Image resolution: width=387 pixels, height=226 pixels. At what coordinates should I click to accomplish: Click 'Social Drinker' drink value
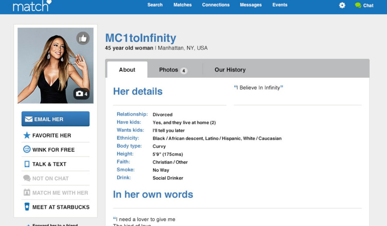[x=168, y=178]
